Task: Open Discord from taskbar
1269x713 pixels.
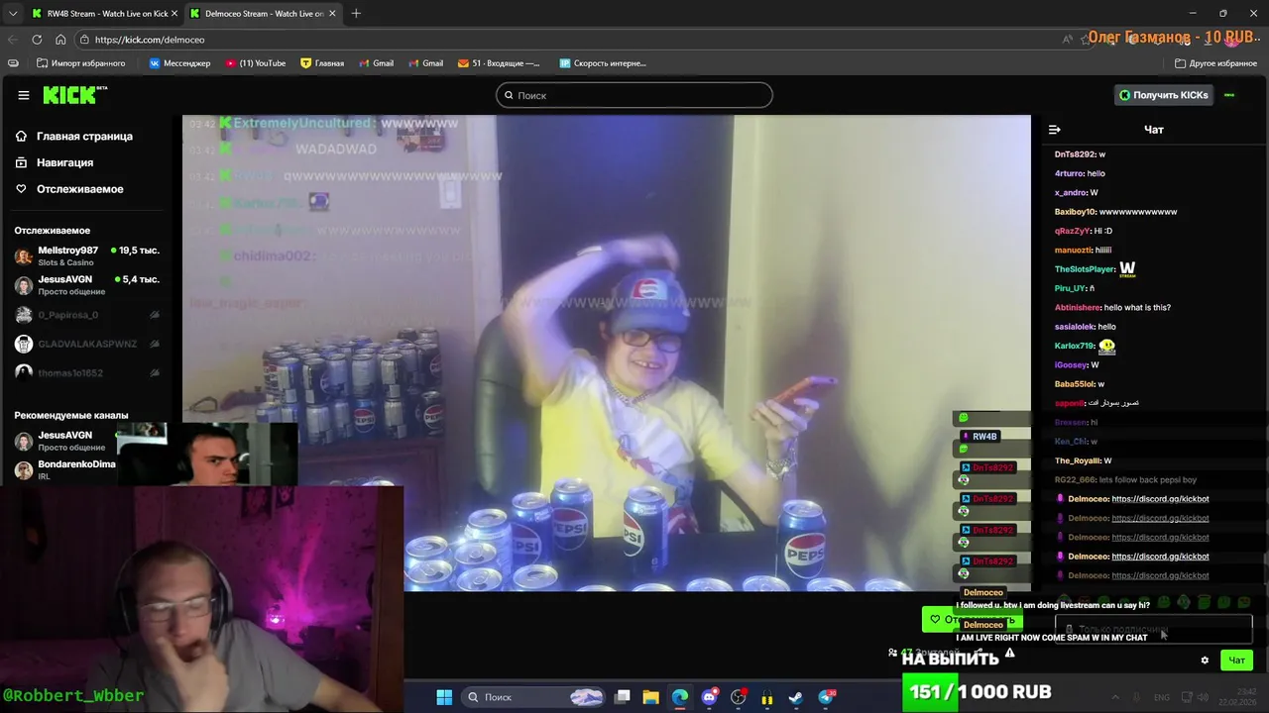Action: point(709,697)
